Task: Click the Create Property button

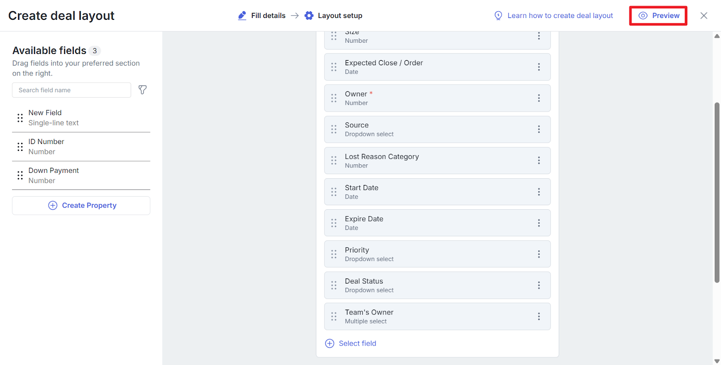Action: 81,206
